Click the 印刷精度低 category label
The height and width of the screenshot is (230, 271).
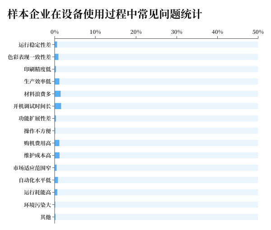point(37,69)
